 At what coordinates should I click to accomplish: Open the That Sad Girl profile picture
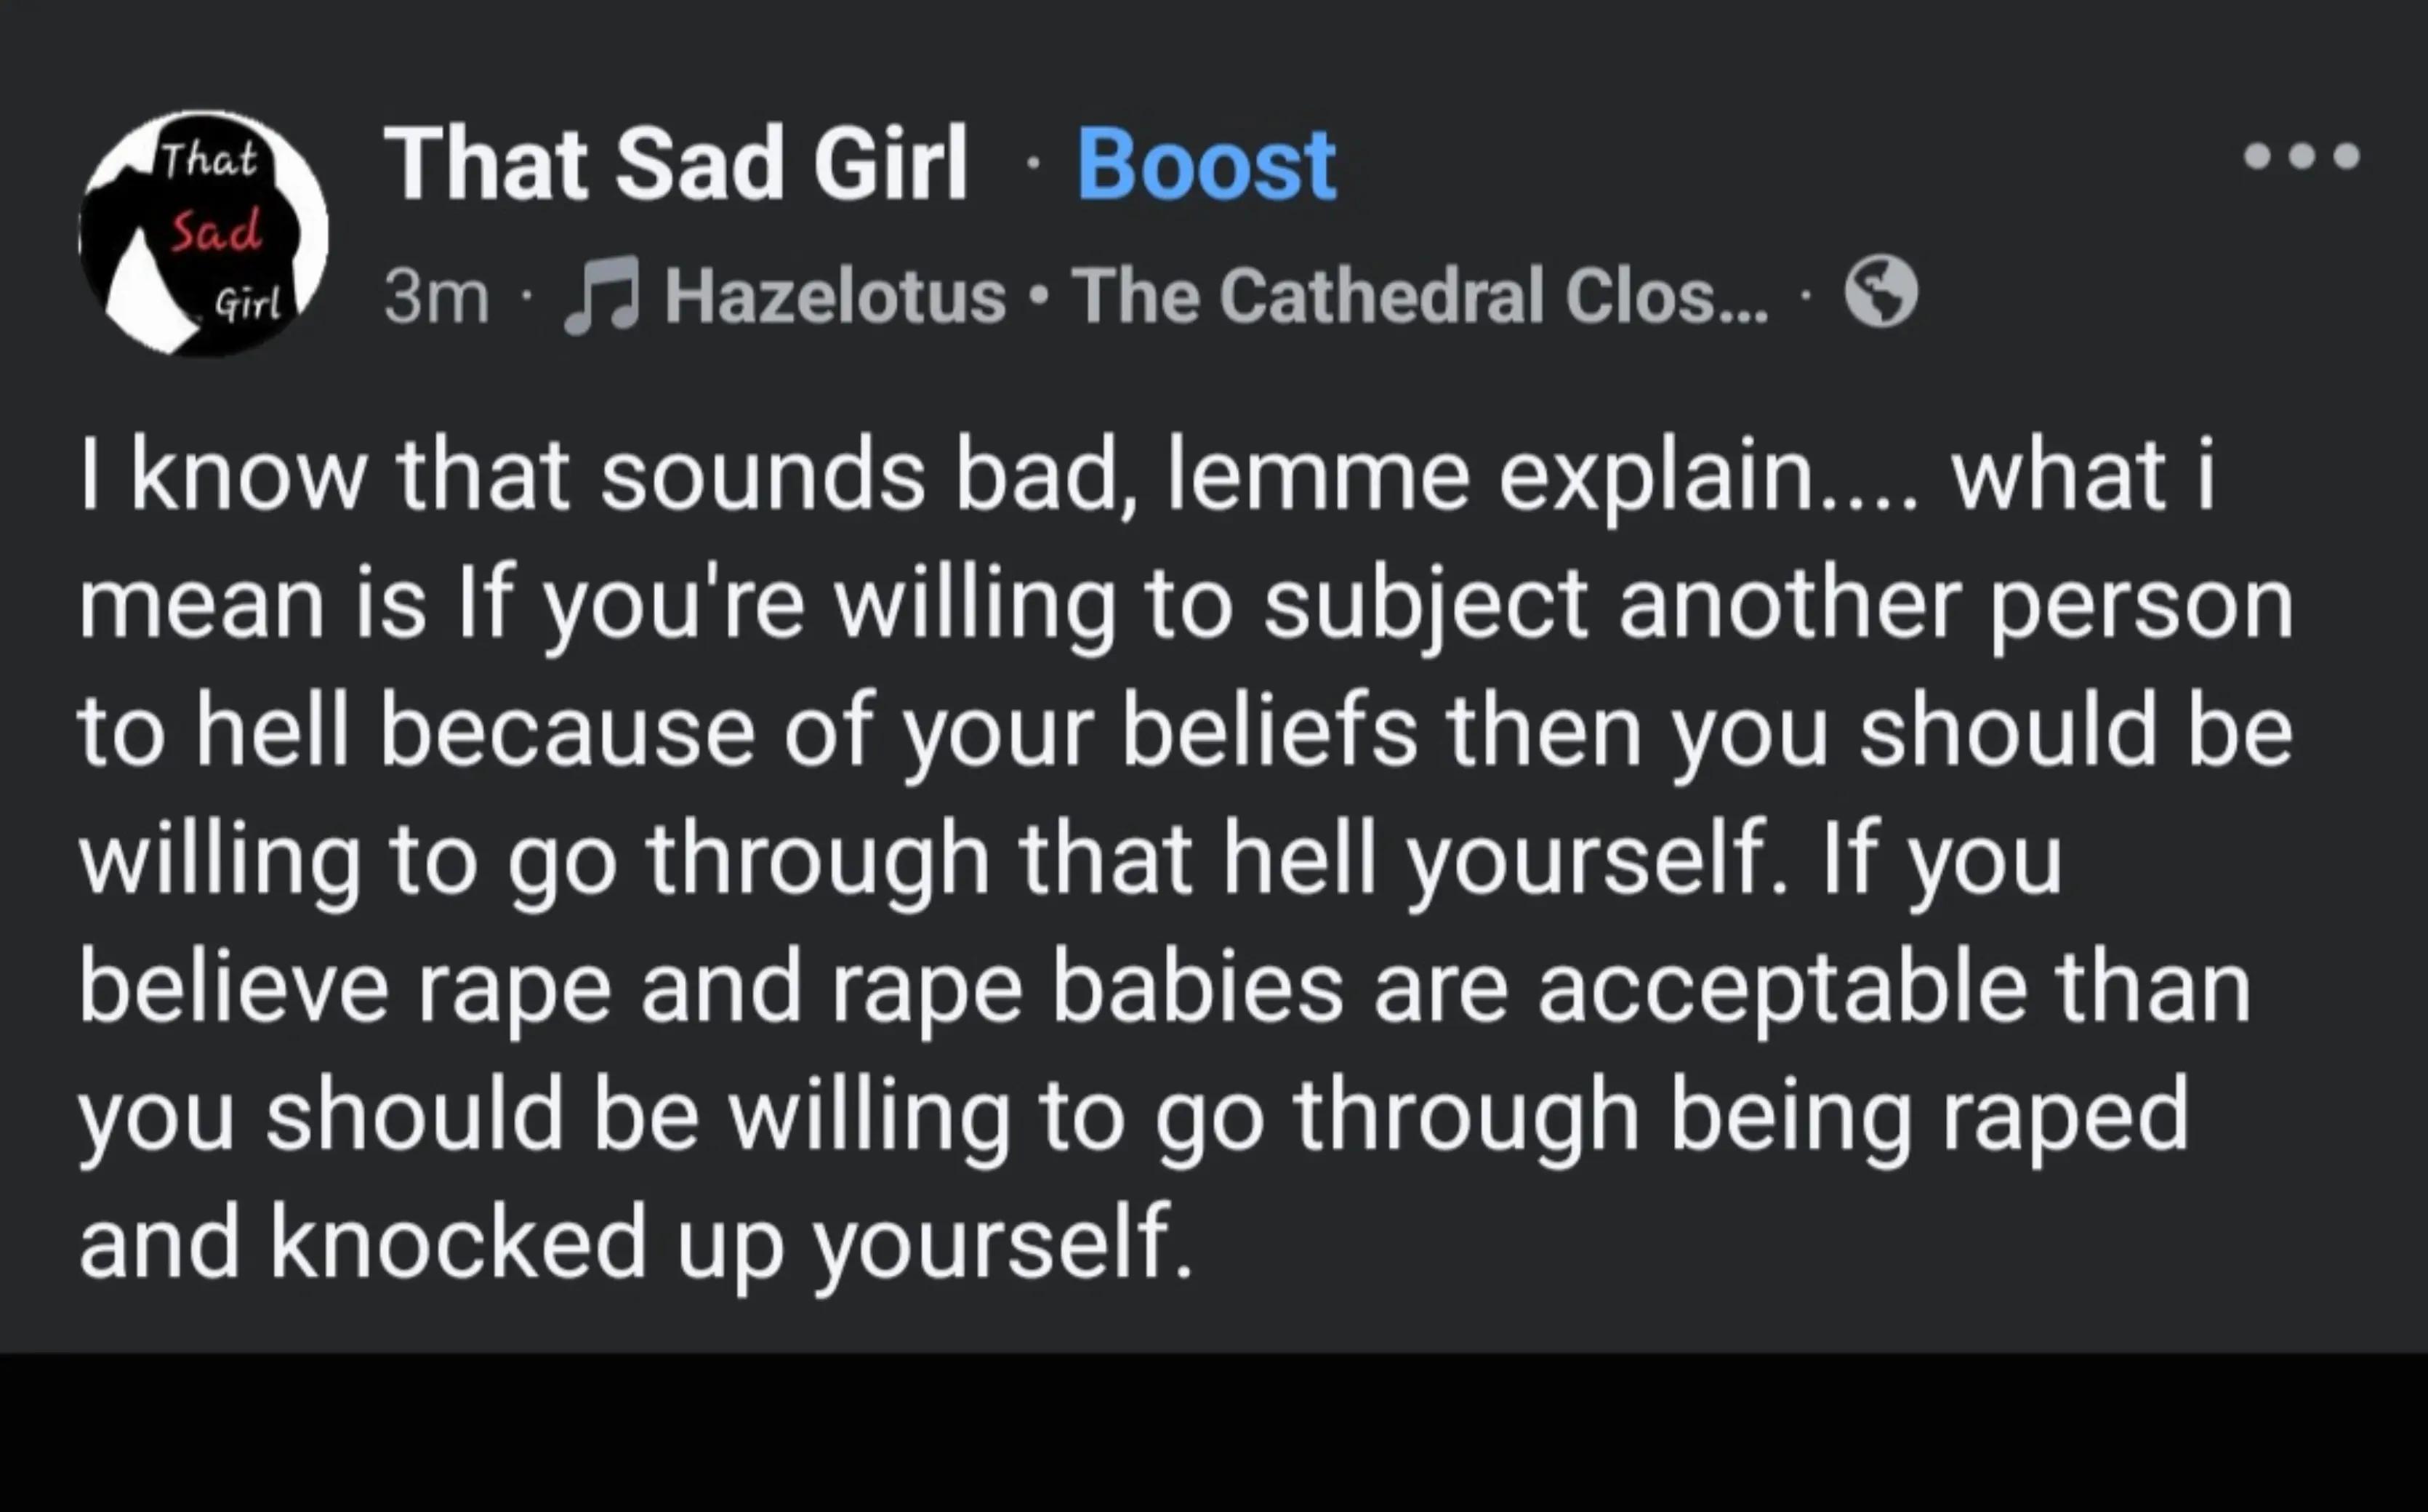[204, 233]
